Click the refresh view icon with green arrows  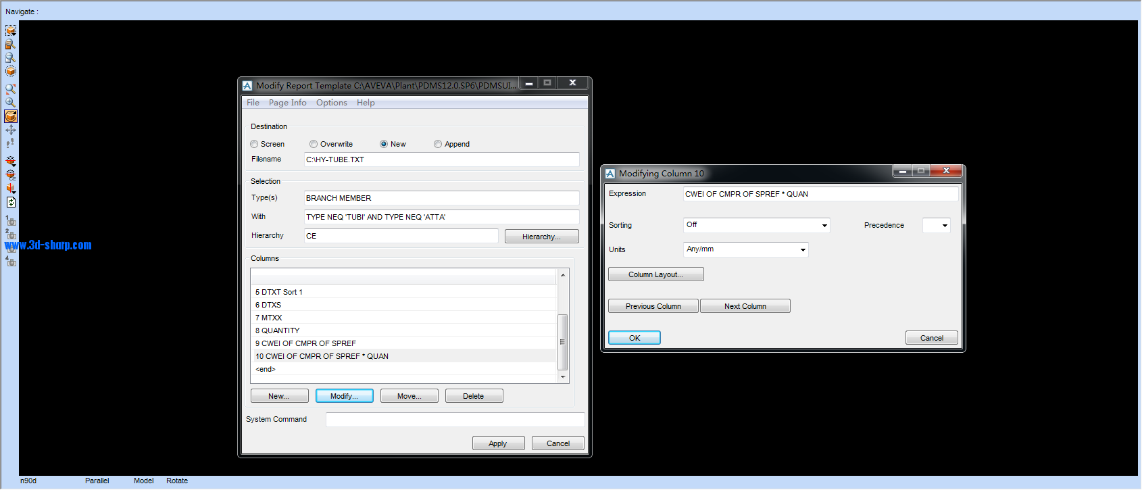11,201
